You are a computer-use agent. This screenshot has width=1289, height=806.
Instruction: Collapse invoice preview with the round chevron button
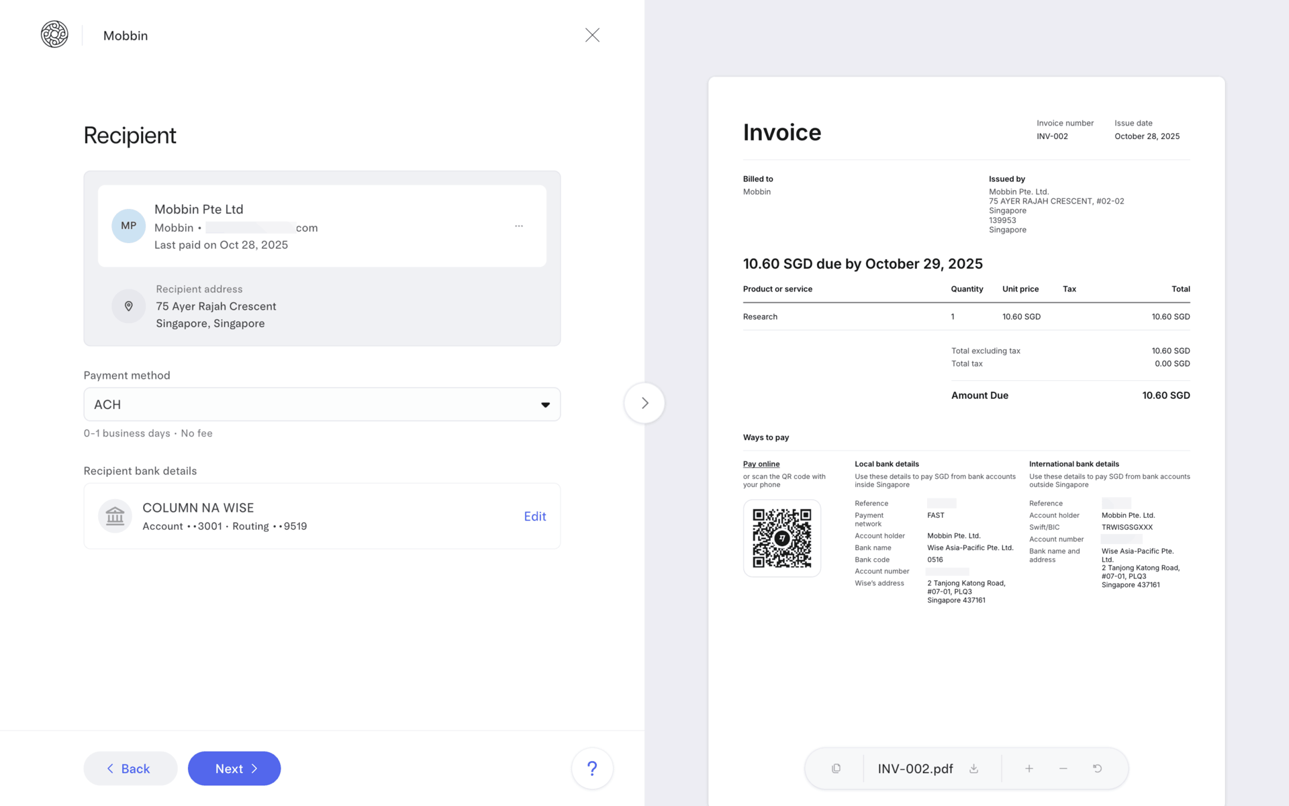point(644,403)
